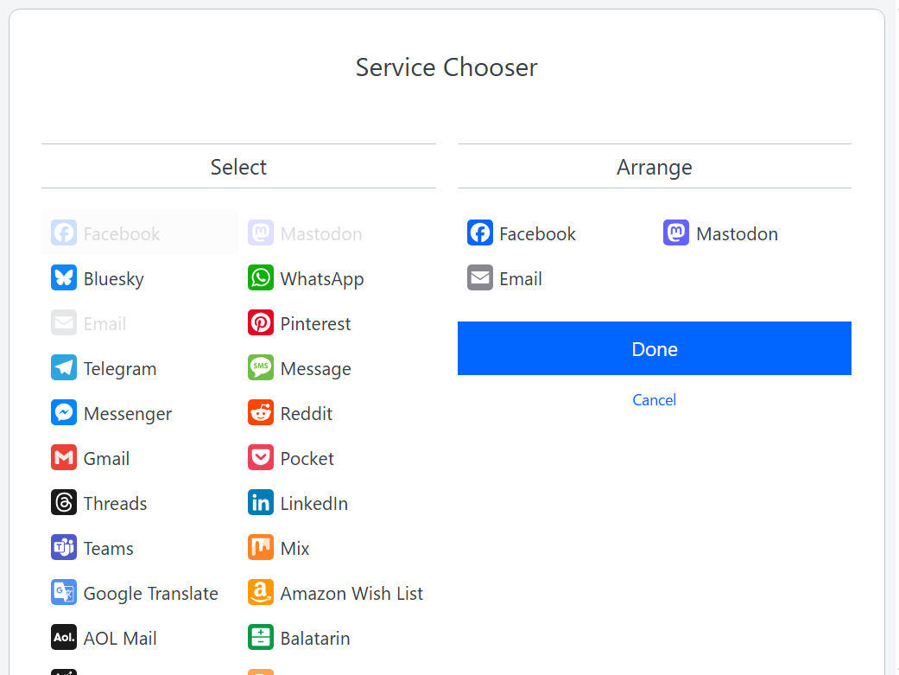This screenshot has width=899, height=675.
Task: Select the Microsoft Teams icon
Action: (64, 548)
